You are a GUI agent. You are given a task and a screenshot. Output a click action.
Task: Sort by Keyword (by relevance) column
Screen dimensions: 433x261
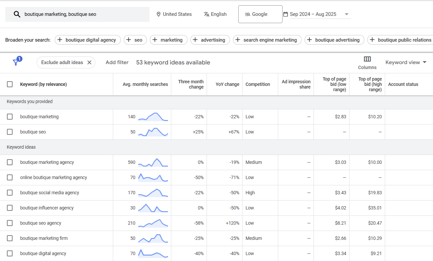[44, 84]
